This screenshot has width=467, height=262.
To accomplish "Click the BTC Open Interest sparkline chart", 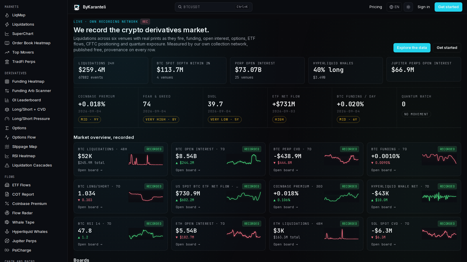I will 244,160.
